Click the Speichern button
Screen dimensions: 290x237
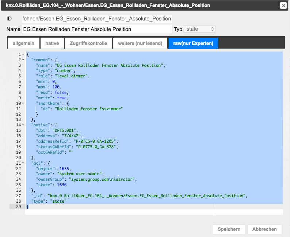[x=229, y=229]
